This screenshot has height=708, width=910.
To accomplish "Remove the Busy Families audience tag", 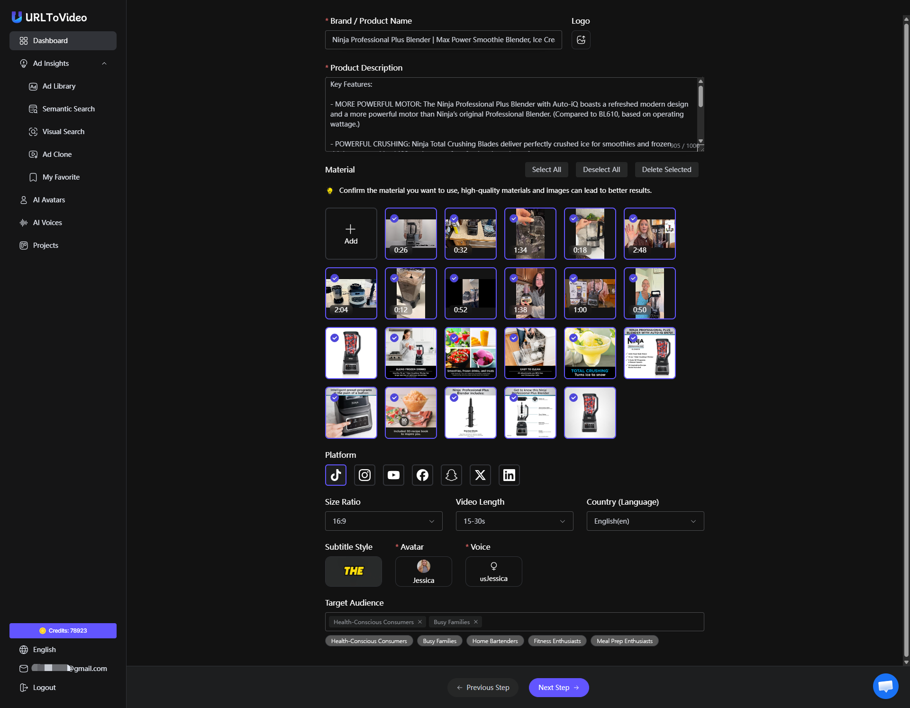I will point(475,622).
